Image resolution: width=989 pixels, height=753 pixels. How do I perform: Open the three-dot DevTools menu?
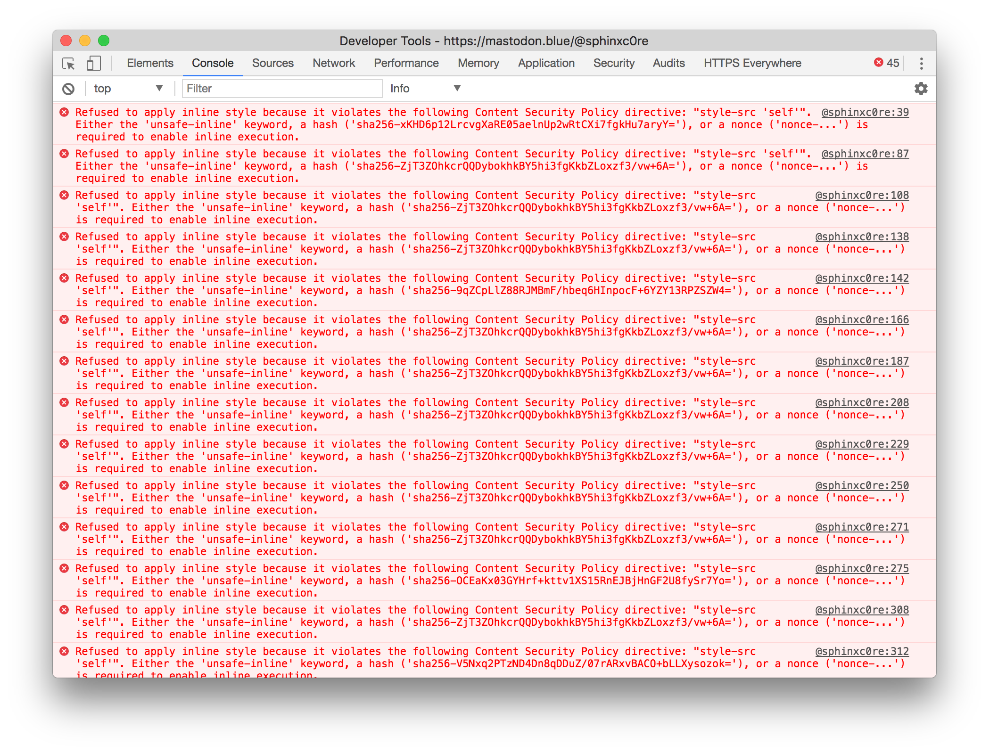pyautogui.click(x=921, y=63)
